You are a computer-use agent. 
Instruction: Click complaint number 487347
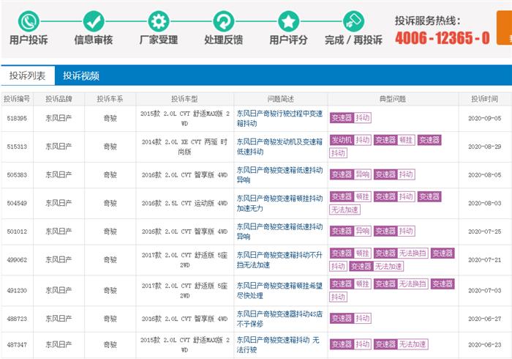click(17, 344)
